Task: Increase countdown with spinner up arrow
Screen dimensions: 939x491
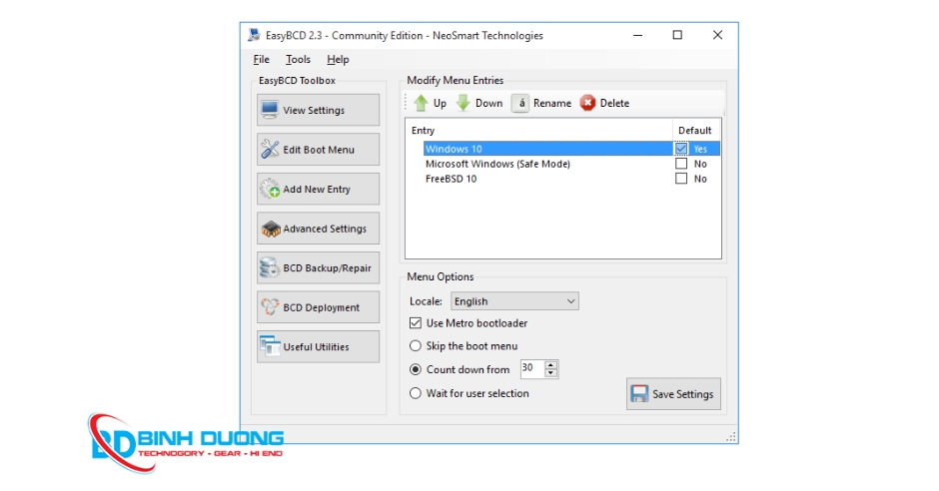Action: (x=551, y=364)
